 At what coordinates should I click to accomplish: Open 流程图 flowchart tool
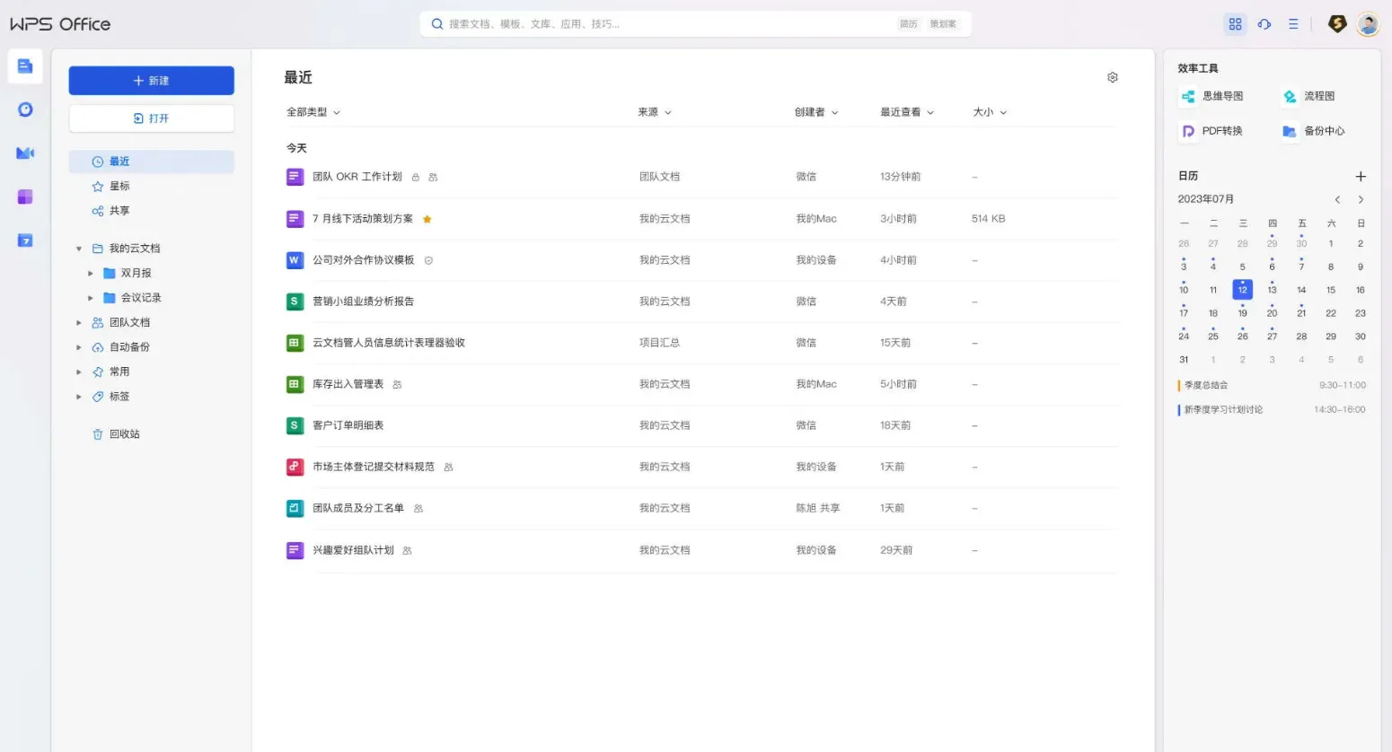point(1308,96)
